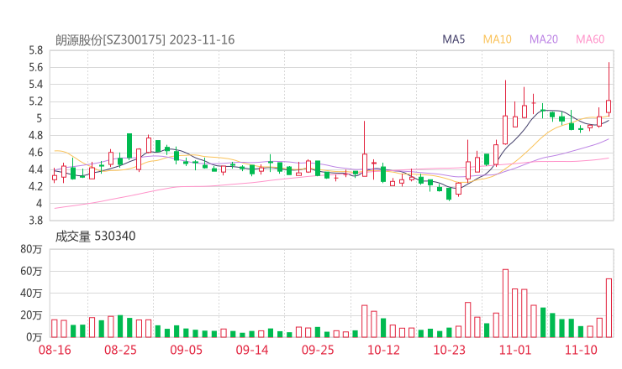This screenshot has width=622, height=369.
Task: Click the 11-10 date axis label
Action: [581, 350]
